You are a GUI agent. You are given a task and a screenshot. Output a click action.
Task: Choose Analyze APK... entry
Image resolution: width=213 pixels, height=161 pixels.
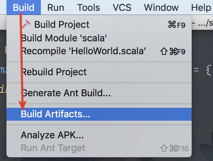[52, 135]
